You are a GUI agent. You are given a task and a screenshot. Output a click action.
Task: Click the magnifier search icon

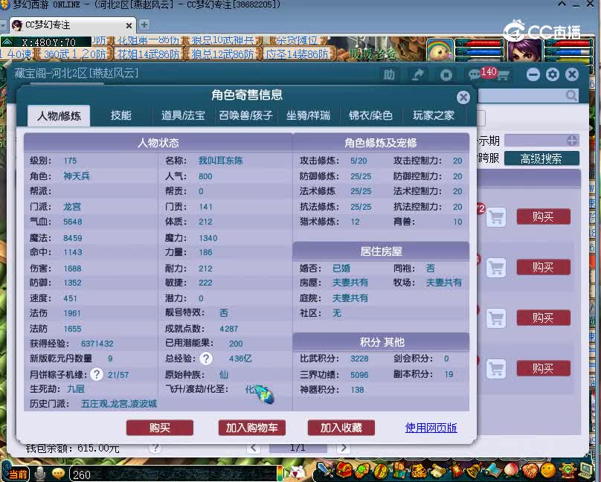coord(571,95)
